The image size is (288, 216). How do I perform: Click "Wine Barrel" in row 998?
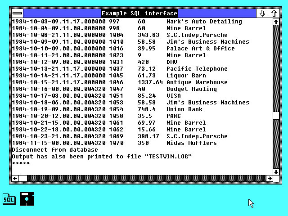pos(186,28)
